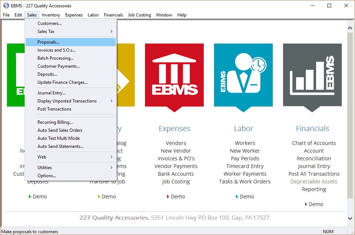Open Customers from the Sales menu
The image size is (355, 235).
70,23
